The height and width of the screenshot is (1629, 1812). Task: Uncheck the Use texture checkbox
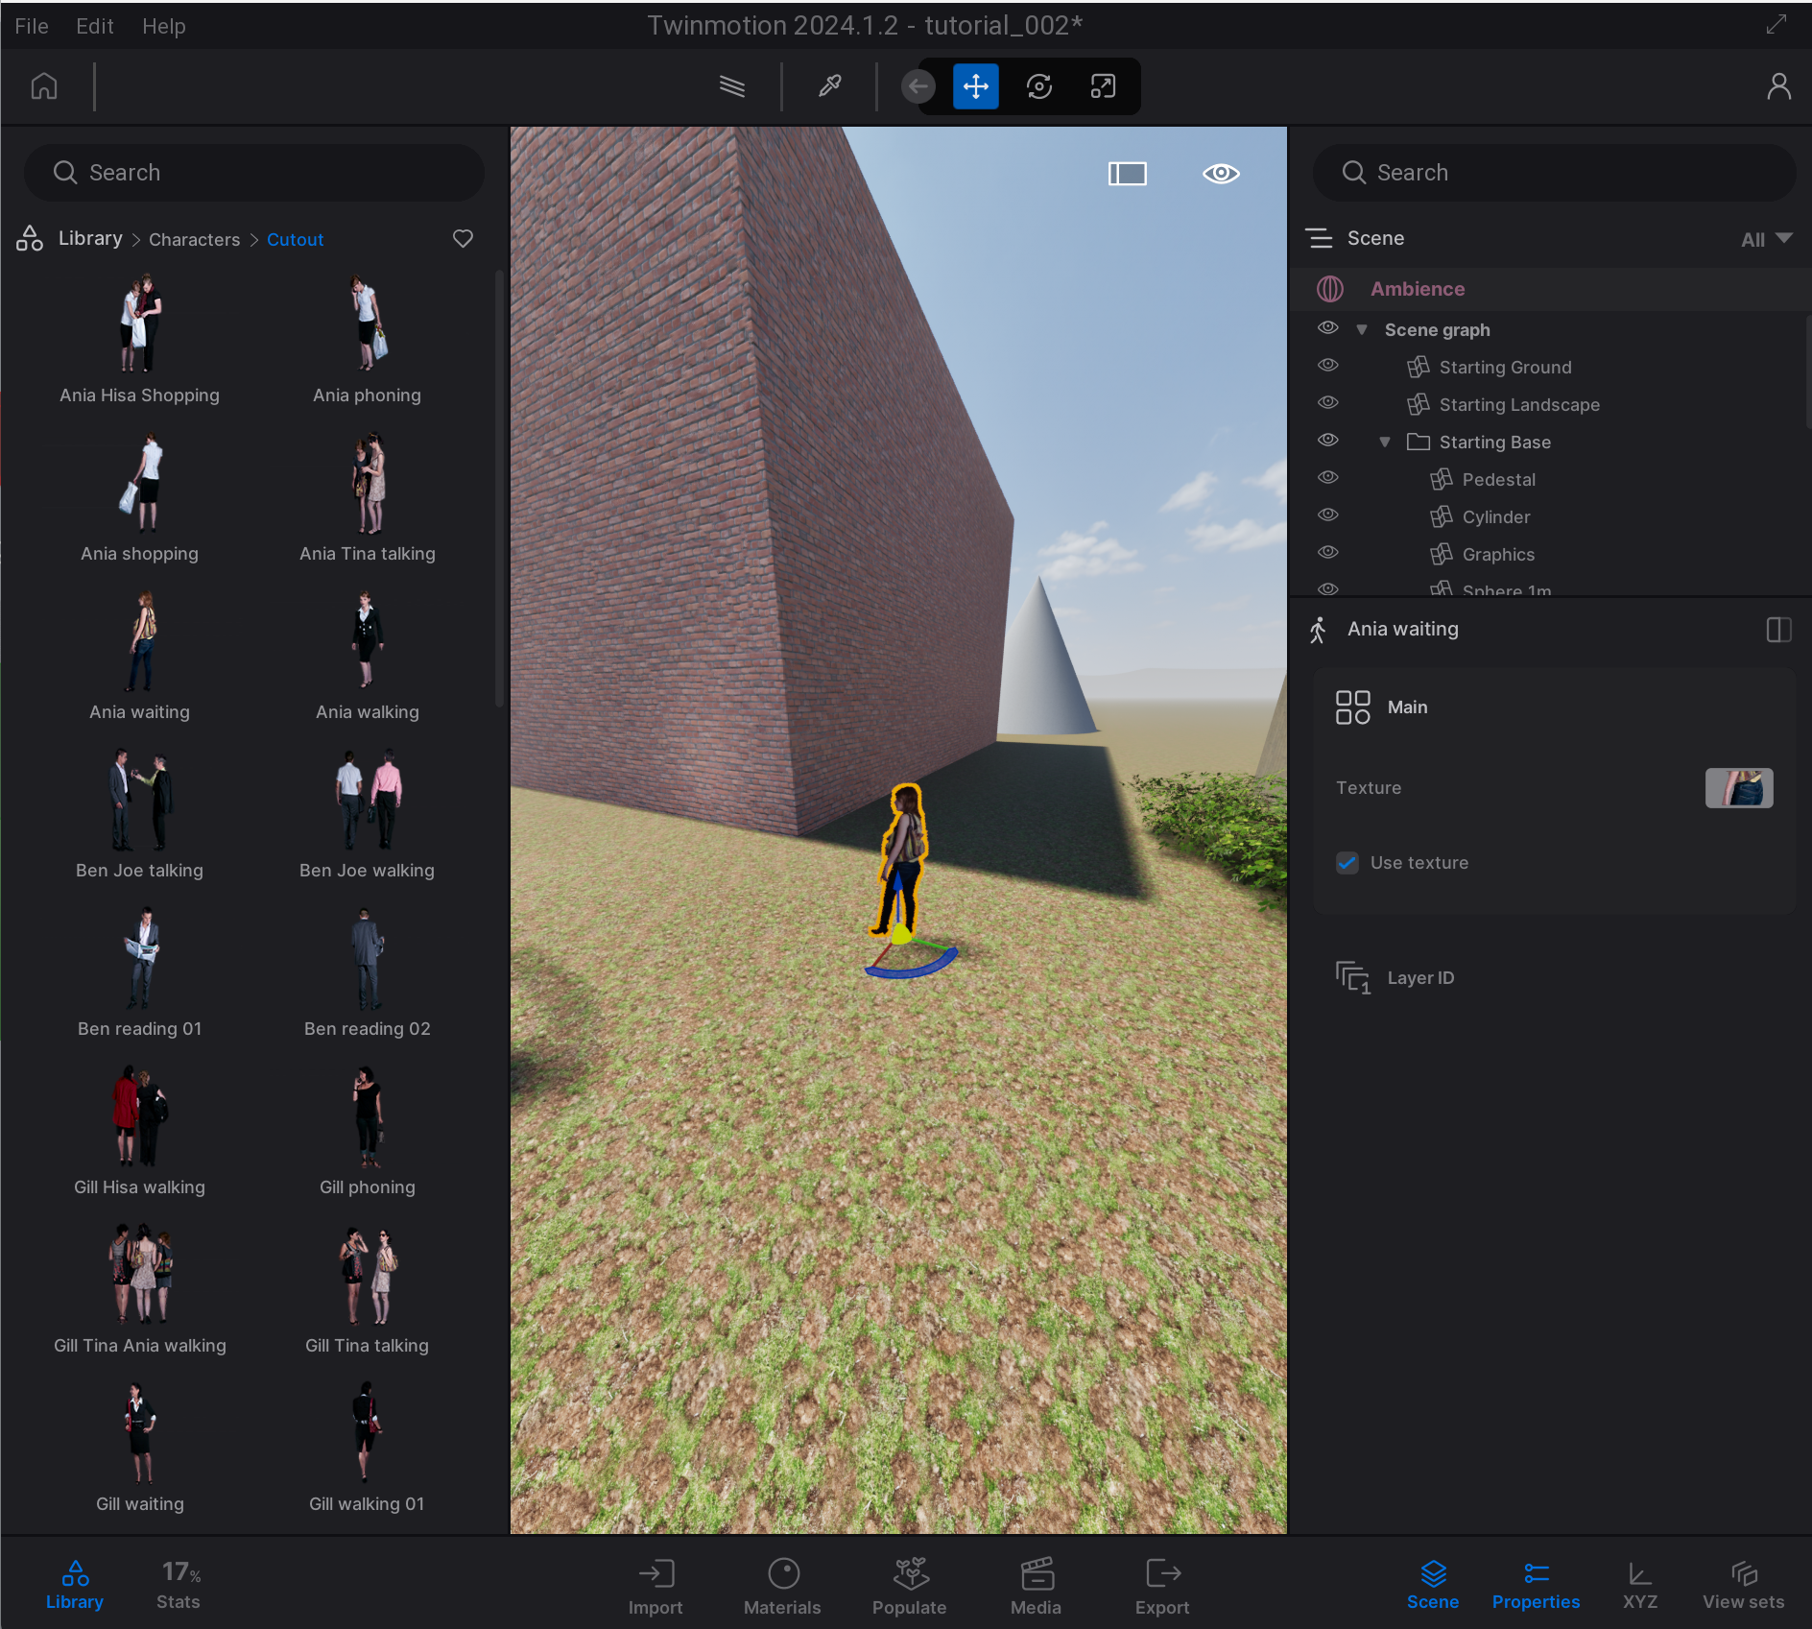tap(1347, 863)
